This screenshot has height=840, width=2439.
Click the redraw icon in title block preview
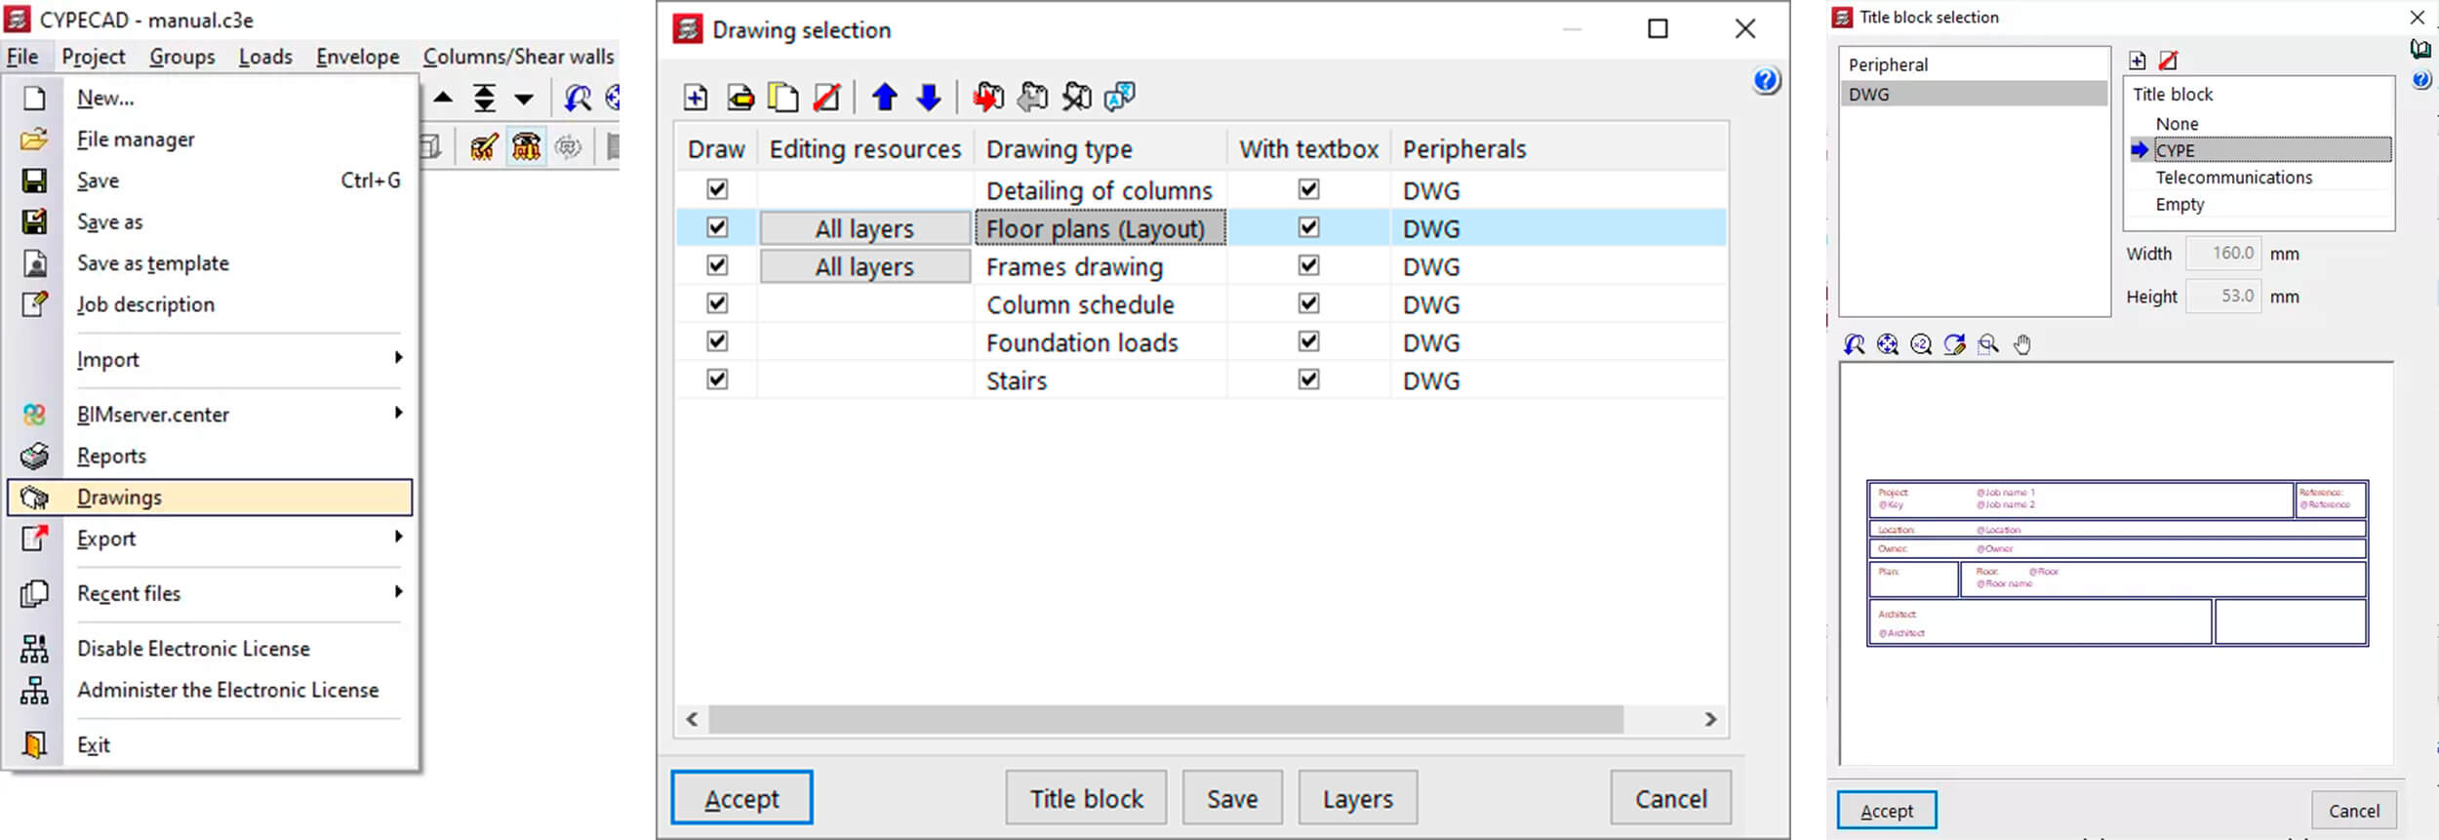tap(1954, 343)
